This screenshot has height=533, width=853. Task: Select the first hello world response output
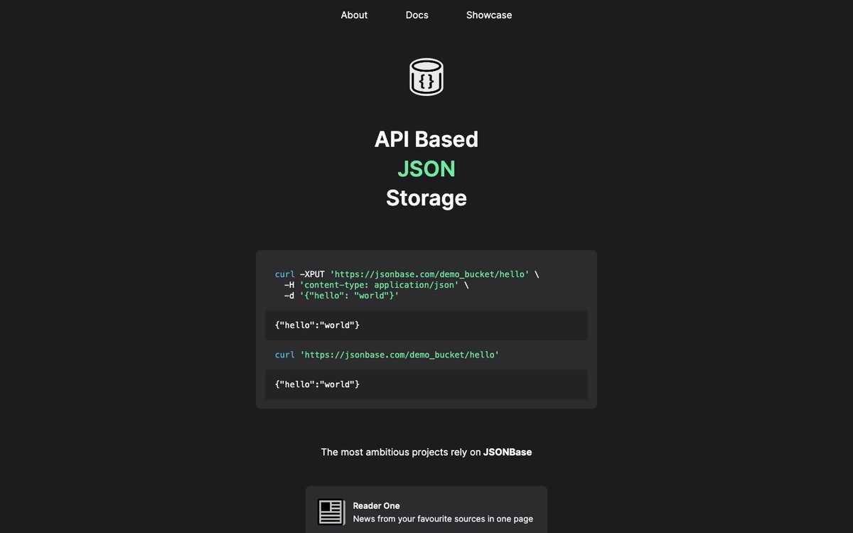click(x=316, y=325)
